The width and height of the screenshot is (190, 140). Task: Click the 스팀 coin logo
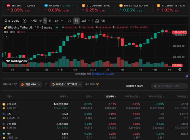(x=4, y=114)
